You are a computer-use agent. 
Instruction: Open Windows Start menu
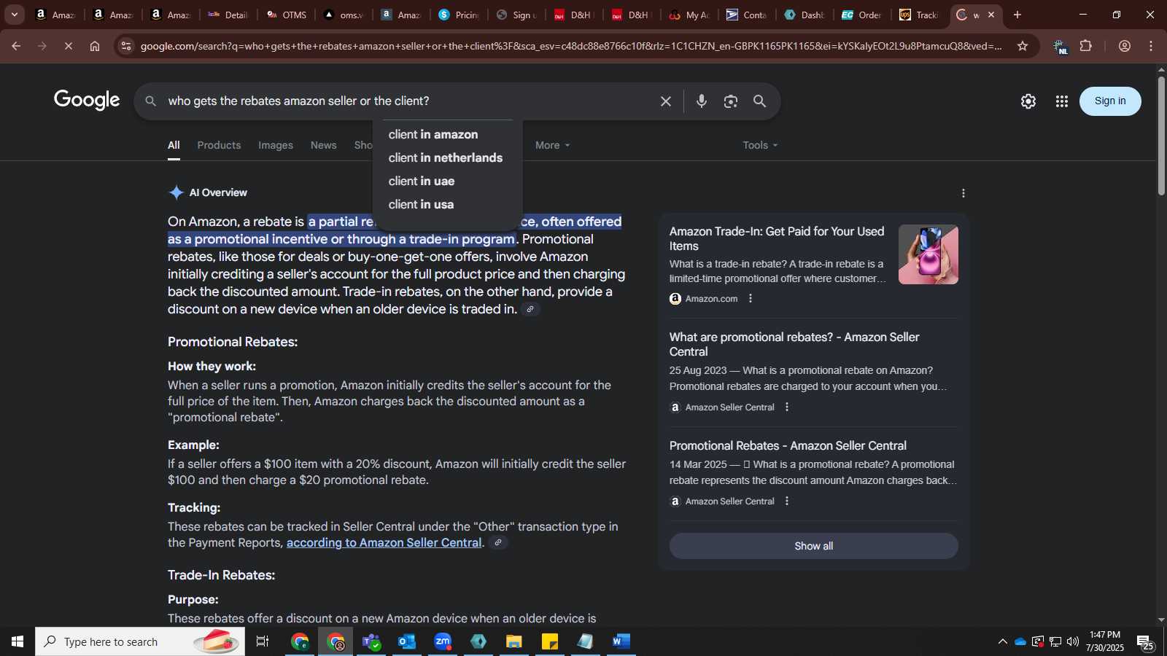[18, 641]
